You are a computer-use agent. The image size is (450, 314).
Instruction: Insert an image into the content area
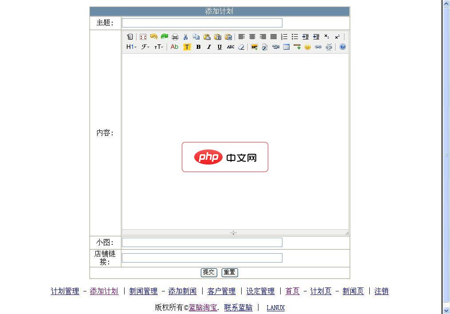coord(254,47)
